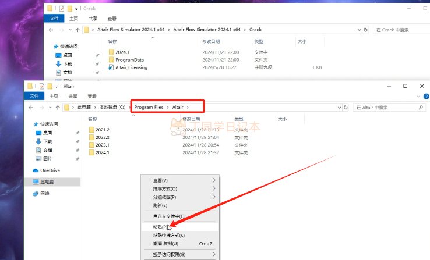Open the 2024.1 folder in Crack window
The image size is (430, 260).
tap(119, 52)
